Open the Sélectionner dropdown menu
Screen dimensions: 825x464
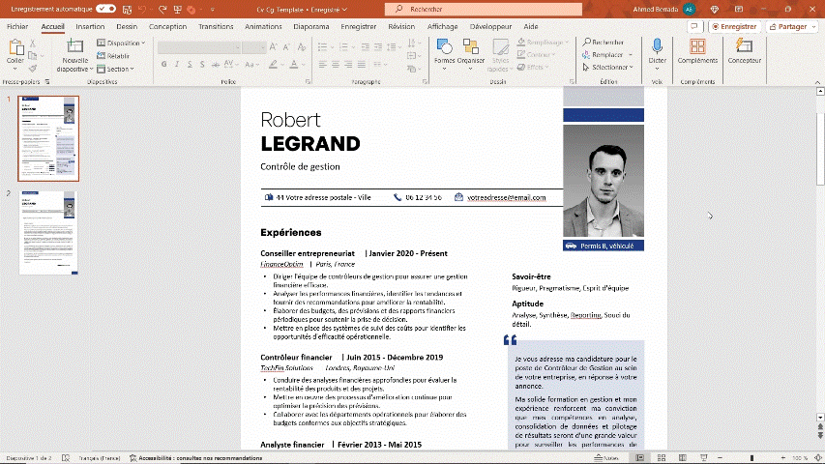[607, 68]
